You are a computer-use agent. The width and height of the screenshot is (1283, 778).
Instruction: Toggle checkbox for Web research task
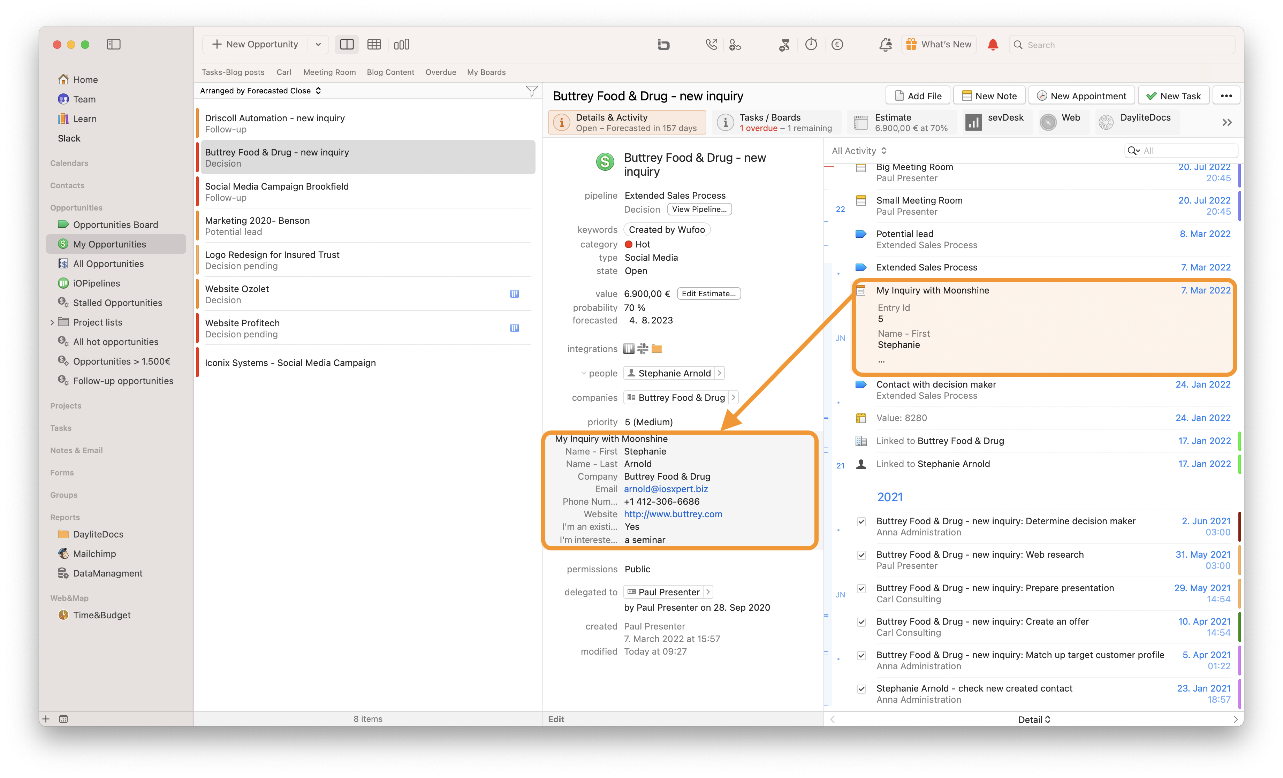coord(861,555)
